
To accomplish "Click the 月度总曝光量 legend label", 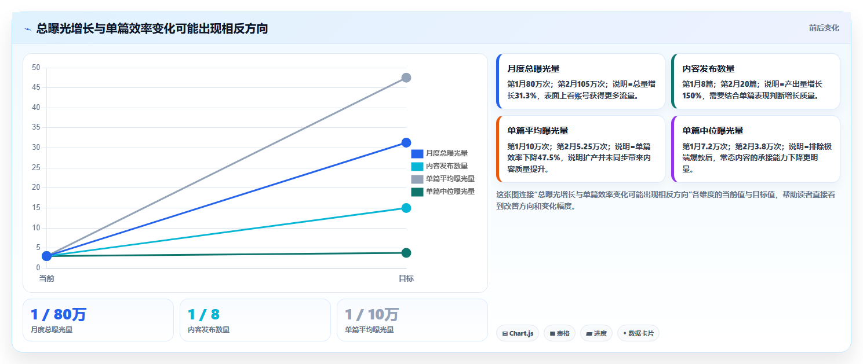I will click(447, 153).
